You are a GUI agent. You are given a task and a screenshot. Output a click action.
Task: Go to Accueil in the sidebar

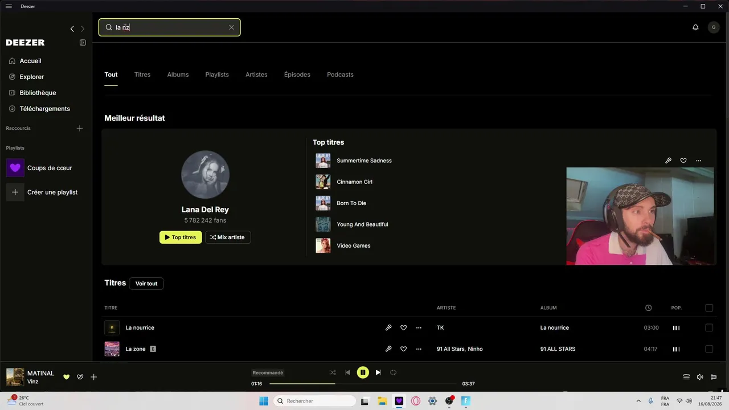coord(31,61)
